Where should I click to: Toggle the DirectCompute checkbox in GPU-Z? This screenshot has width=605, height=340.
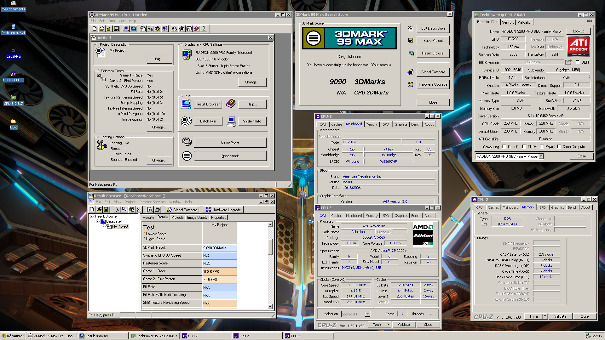pos(559,147)
